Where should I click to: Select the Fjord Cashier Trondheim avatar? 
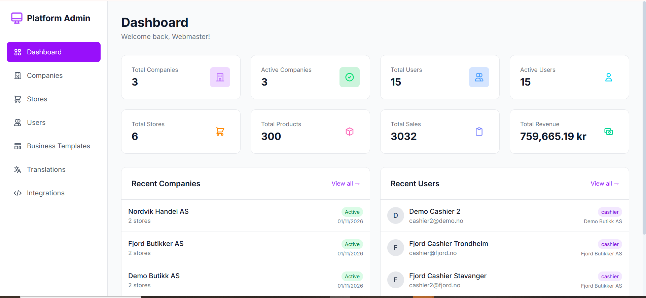coord(395,248)
